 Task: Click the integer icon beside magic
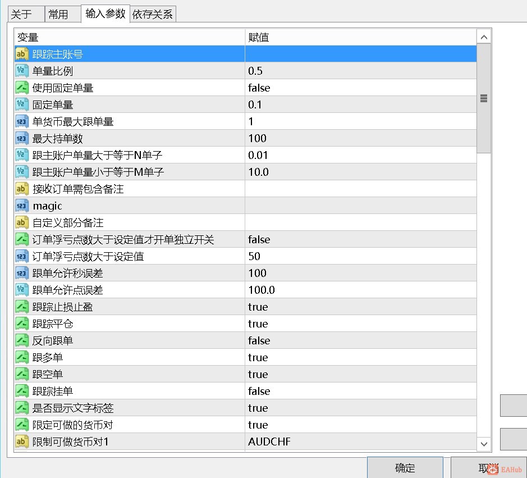(x=22, y=206)
